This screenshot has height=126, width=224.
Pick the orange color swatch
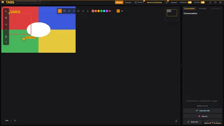point(96,11)
